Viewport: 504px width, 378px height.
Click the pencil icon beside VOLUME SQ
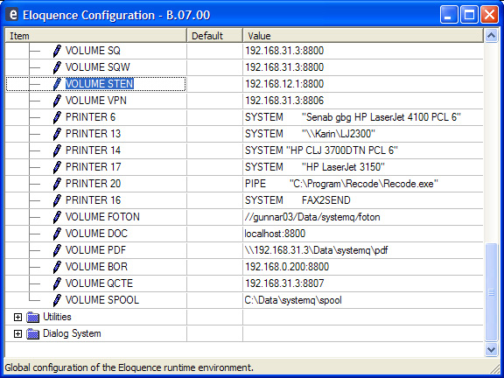(57, 51)
